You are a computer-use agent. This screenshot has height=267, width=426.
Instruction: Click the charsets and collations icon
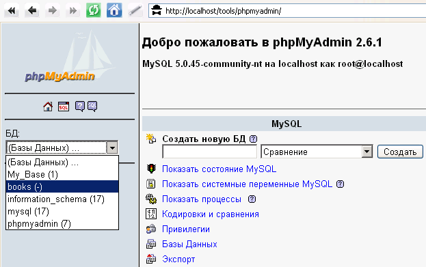point(151,214)
